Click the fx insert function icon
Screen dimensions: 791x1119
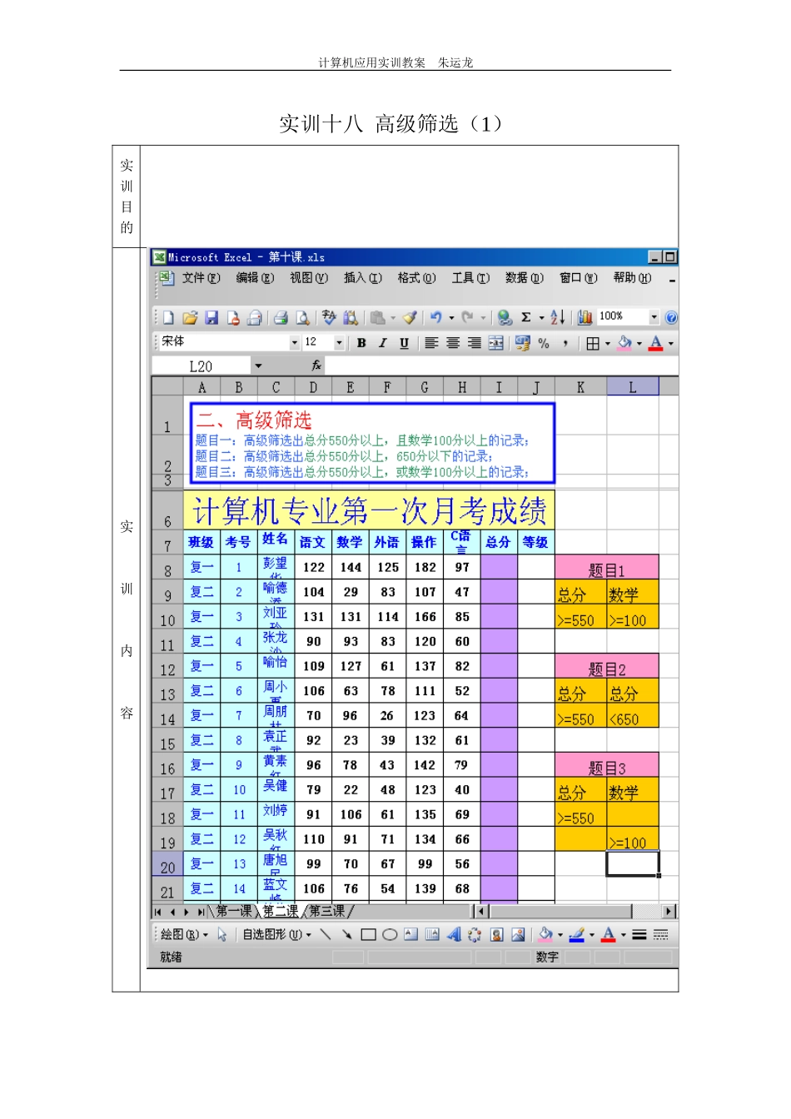[x=316, y=366]
